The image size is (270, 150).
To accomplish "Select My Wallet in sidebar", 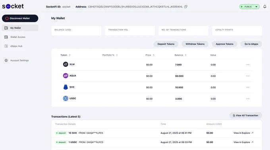I will [20, 28].
